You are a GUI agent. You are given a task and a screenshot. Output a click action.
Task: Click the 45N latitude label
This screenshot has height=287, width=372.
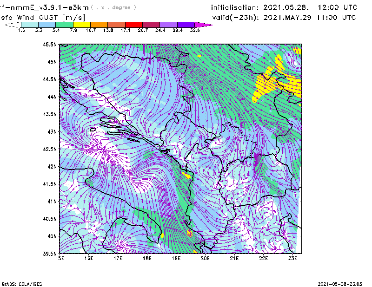click(x=52, y=62)
